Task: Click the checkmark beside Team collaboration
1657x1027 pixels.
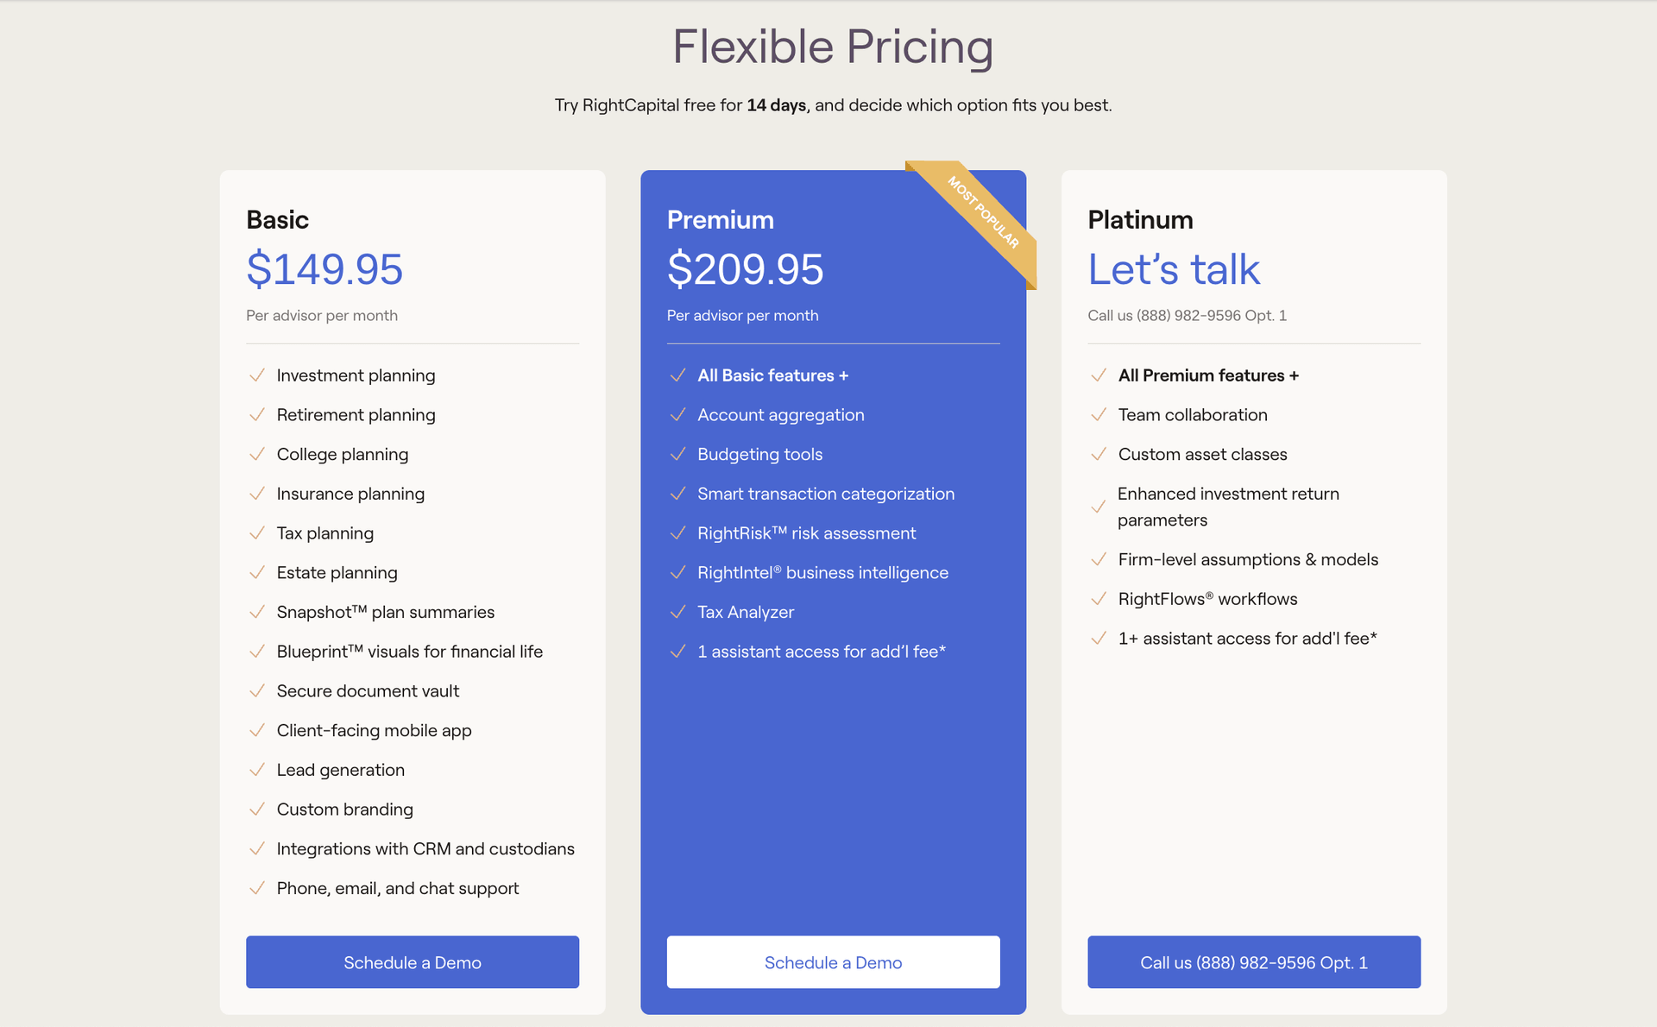Action: point(1099,415)
